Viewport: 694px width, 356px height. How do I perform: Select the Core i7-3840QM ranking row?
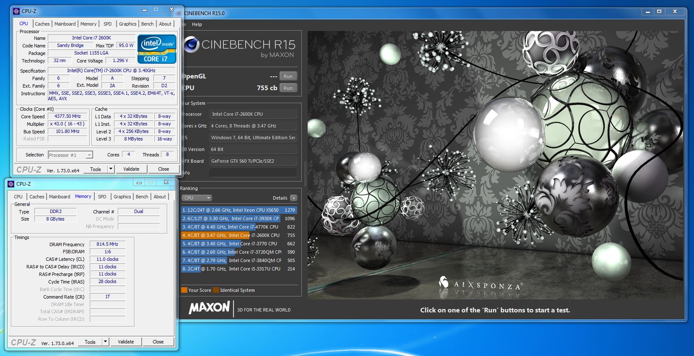[239, 260]
